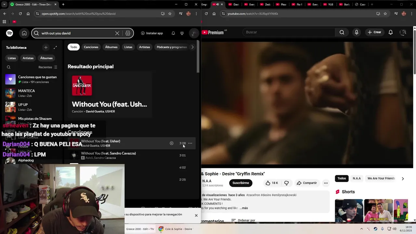The width and height of the screenshot is (416, 234).
Task: Open Spotify friends activity icon
Action: 182,33
